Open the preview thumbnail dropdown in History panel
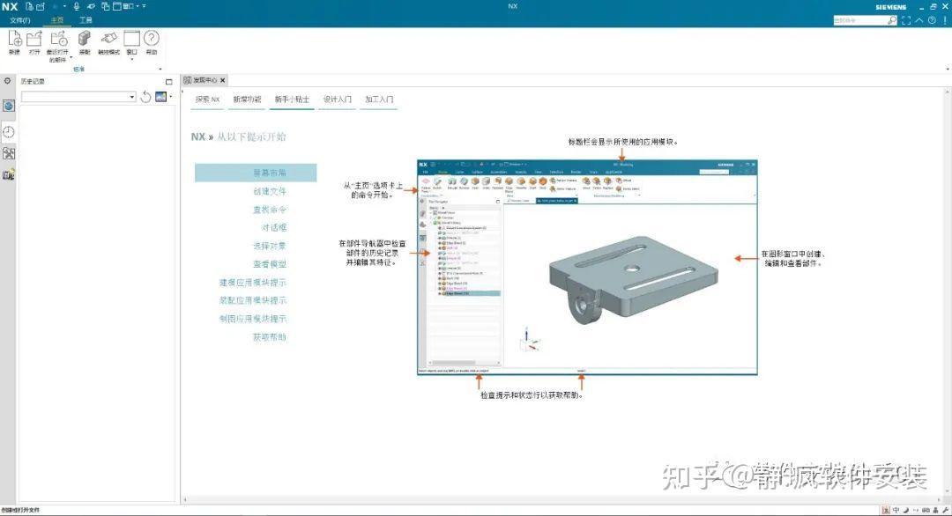 (170, 97)
